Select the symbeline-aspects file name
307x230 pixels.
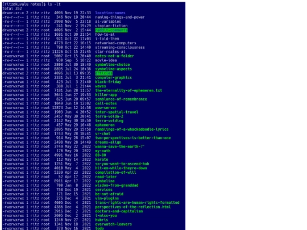pyautogui.click(x=113, y=69)
